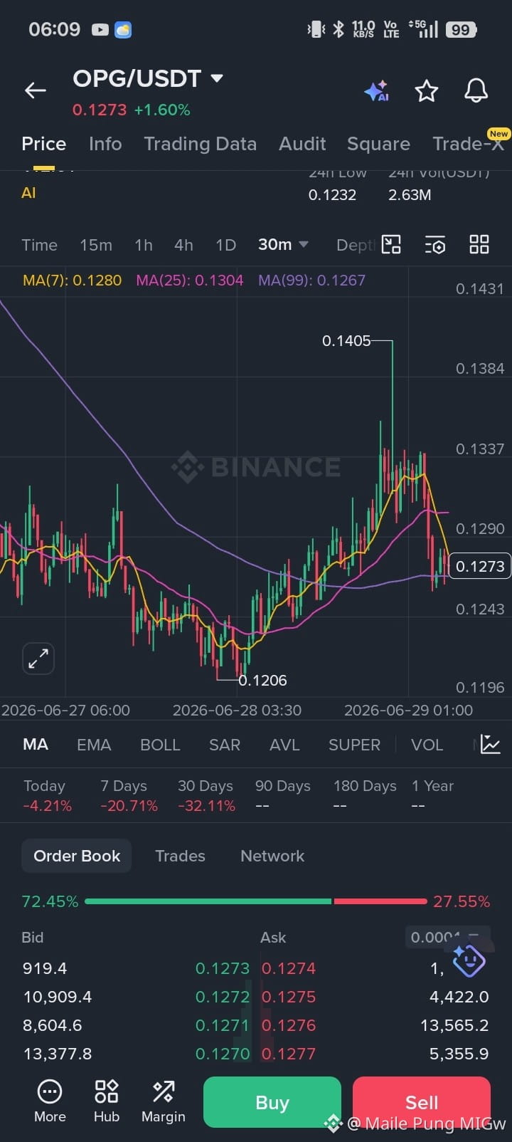
Task: Open More menu icon
Action: click(x=50, y=1101)
